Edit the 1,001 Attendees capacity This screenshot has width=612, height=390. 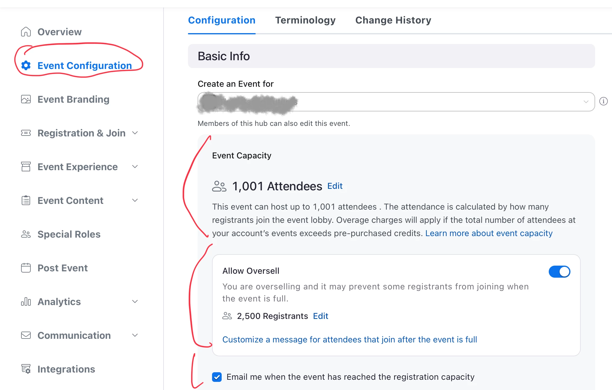tap(335, 186)
